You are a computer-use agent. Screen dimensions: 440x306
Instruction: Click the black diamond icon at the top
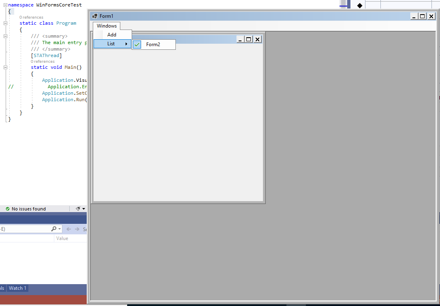click(360, 4)
